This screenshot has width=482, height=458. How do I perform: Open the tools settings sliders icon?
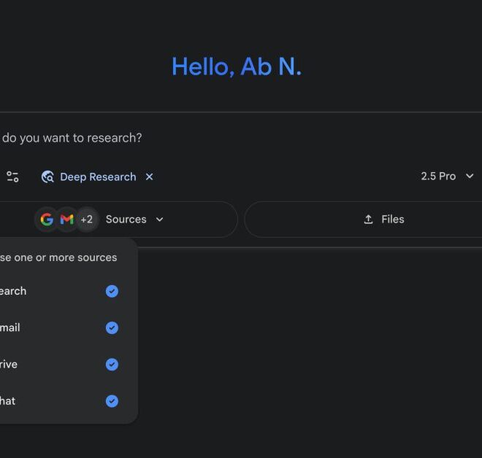click(x=12, y=176)
